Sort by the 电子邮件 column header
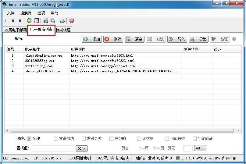This screenshot has width=246, height=164. point(46,50)
